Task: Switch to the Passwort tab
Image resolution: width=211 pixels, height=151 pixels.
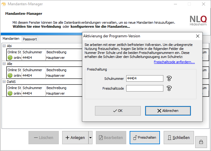Action: (30, 39)
